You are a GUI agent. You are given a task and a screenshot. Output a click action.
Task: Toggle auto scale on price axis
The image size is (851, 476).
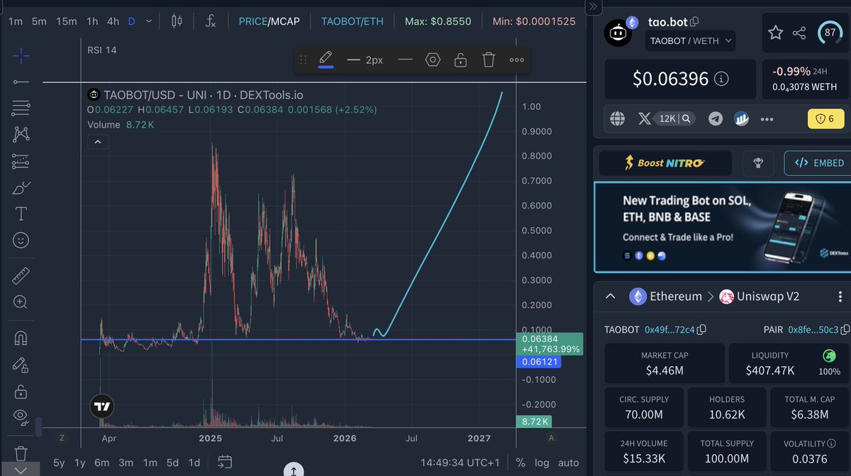point(569,463)
